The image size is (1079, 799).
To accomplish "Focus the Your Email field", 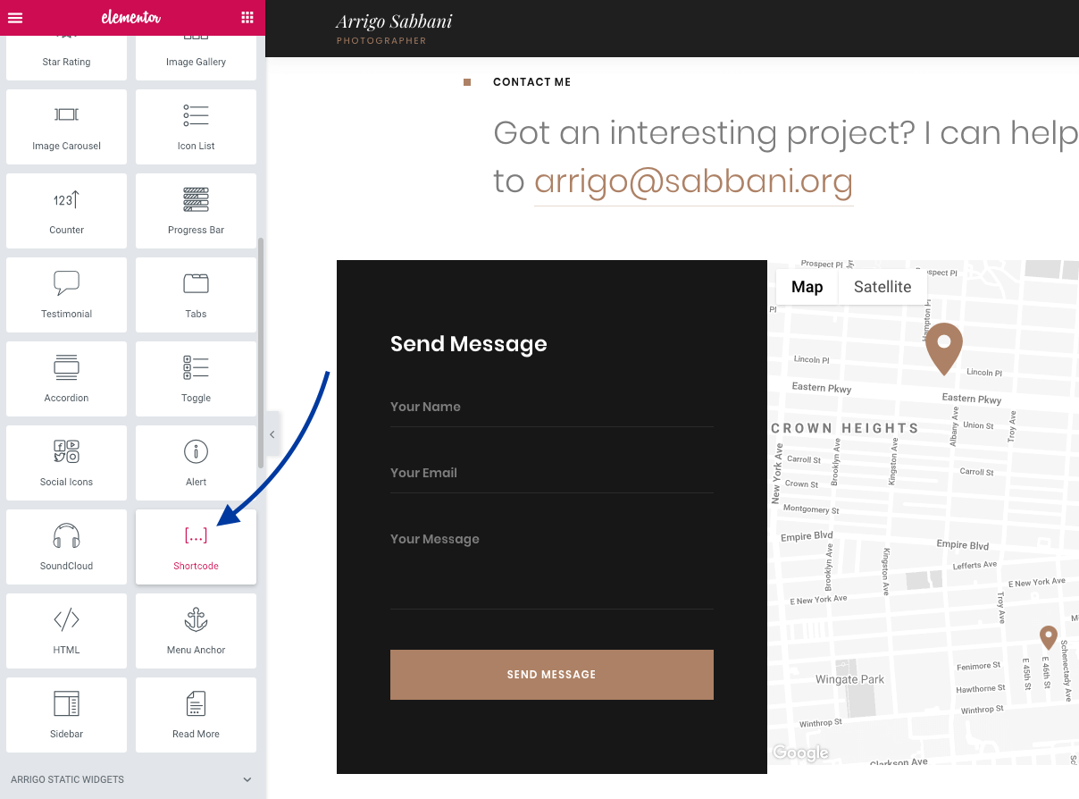I will point(551,474).
